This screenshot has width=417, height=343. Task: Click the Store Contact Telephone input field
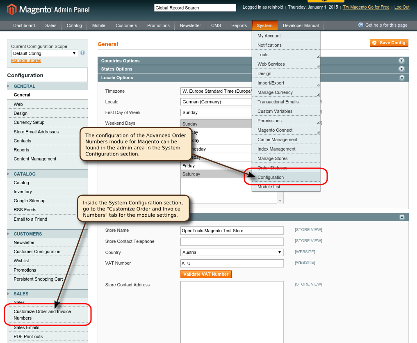[x=232, y=242]
